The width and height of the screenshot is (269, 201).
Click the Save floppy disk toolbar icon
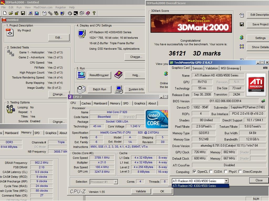(x=23, y=13)
